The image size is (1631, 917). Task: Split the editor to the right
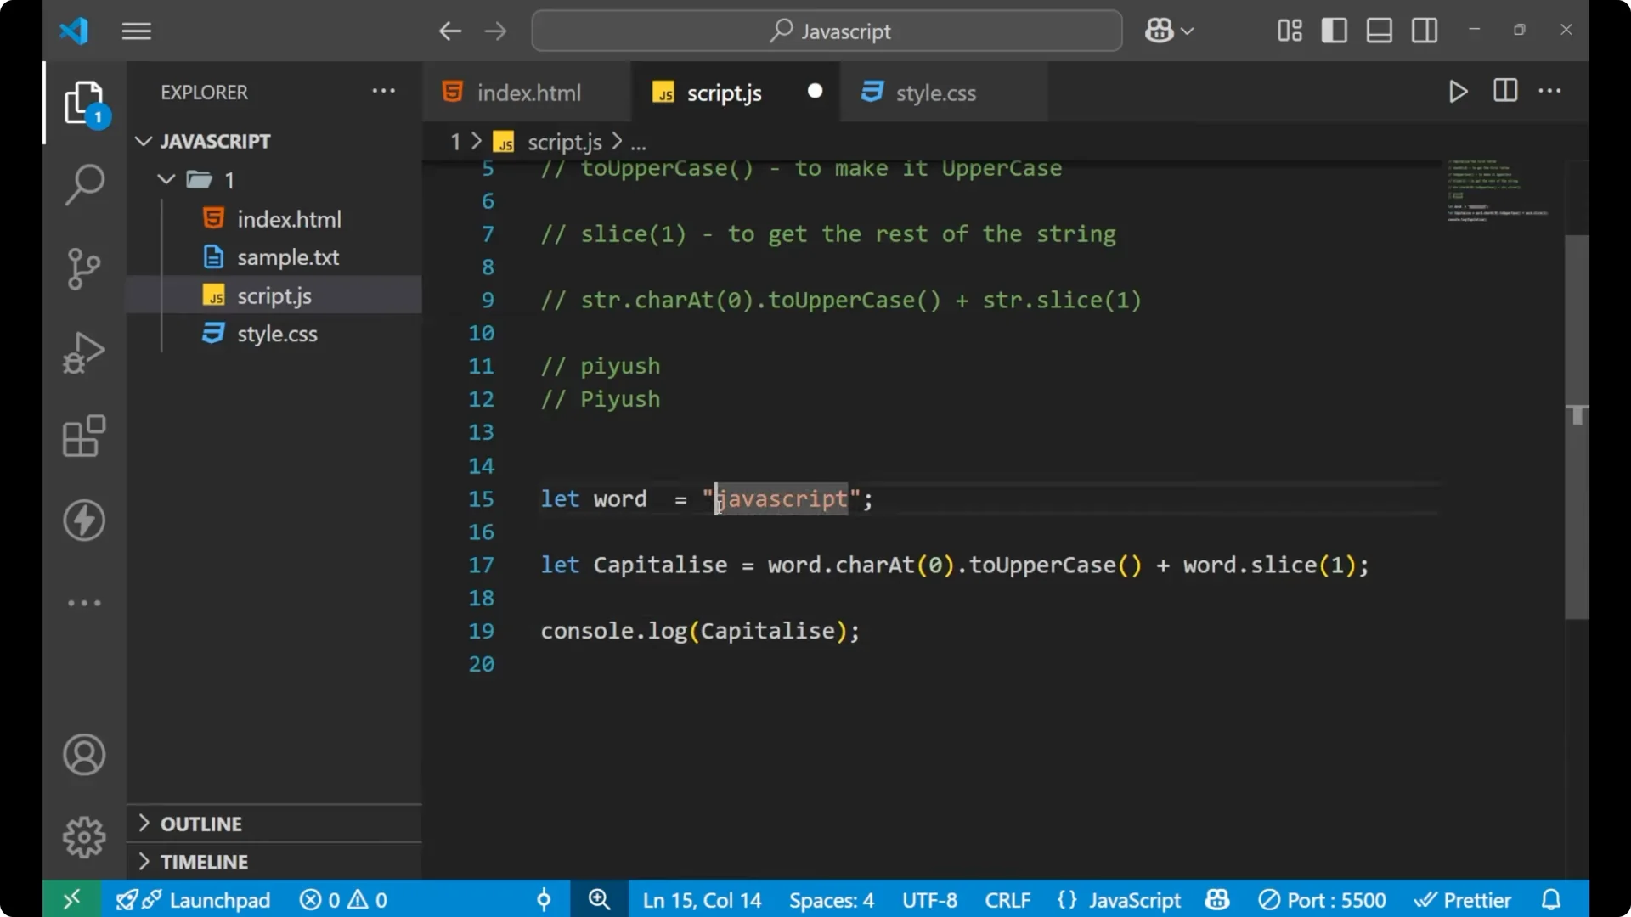tap(1504, 91)
